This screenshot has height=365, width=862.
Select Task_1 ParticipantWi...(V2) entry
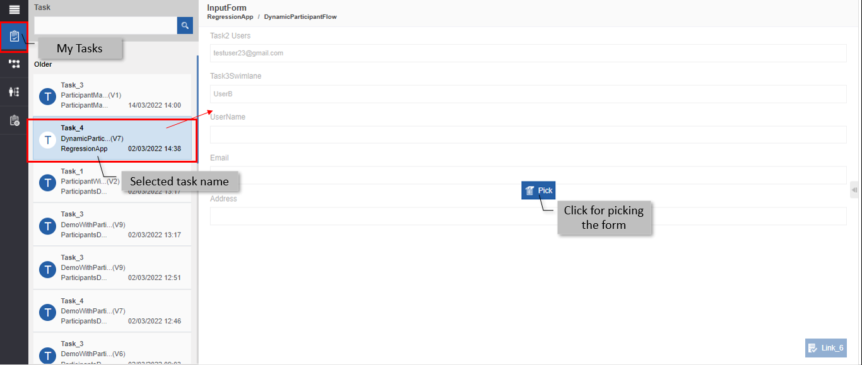tap(112, 181)
